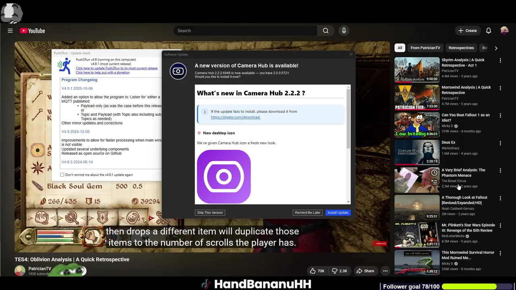The width and height of the screenshot is (516, 290).
Task: Click scrollbar in Camera Hub release notes
Action: click(x=349, y=119)
